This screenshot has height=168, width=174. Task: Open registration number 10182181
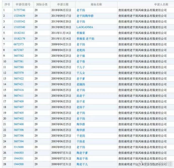pyautogui.click(x=19, y=33)
